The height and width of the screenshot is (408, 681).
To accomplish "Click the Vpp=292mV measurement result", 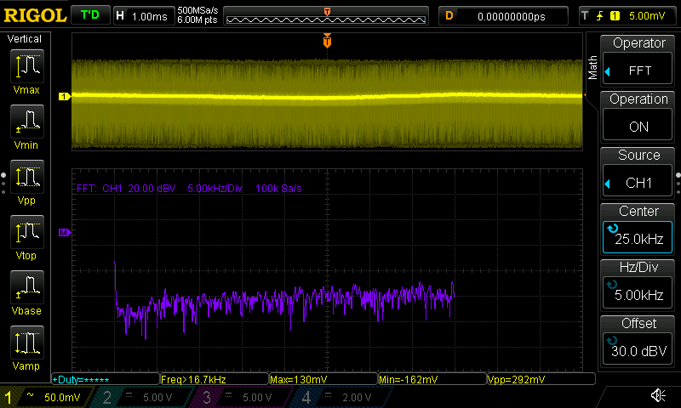I will (541, 379).
